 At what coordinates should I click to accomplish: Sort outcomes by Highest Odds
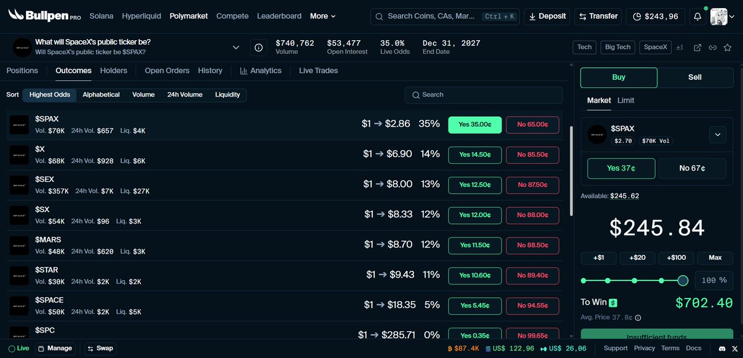(x=50, y=95)
